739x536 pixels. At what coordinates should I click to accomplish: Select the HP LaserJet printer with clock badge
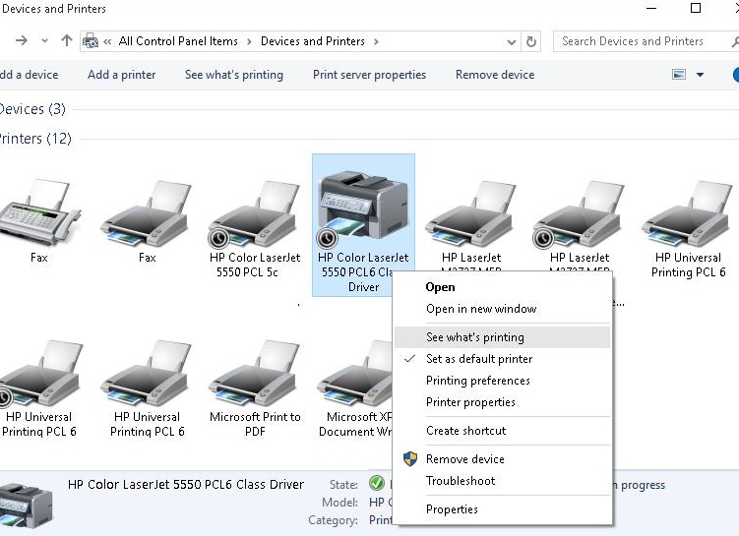(580, 214)
